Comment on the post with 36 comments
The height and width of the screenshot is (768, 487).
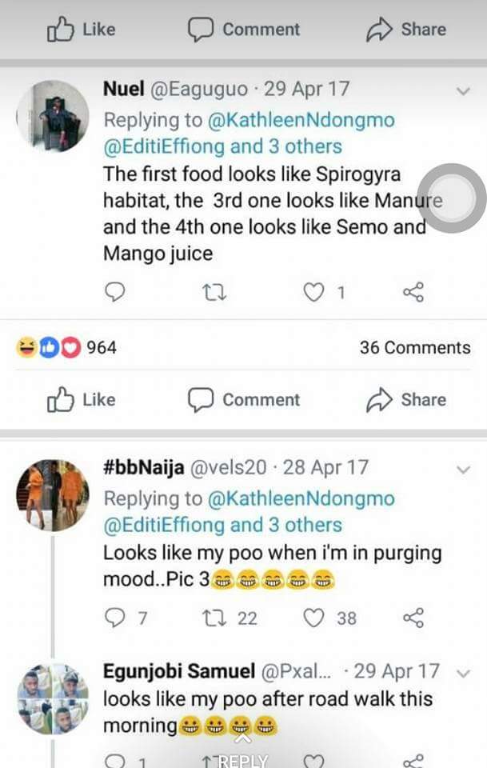click(243, 400)
